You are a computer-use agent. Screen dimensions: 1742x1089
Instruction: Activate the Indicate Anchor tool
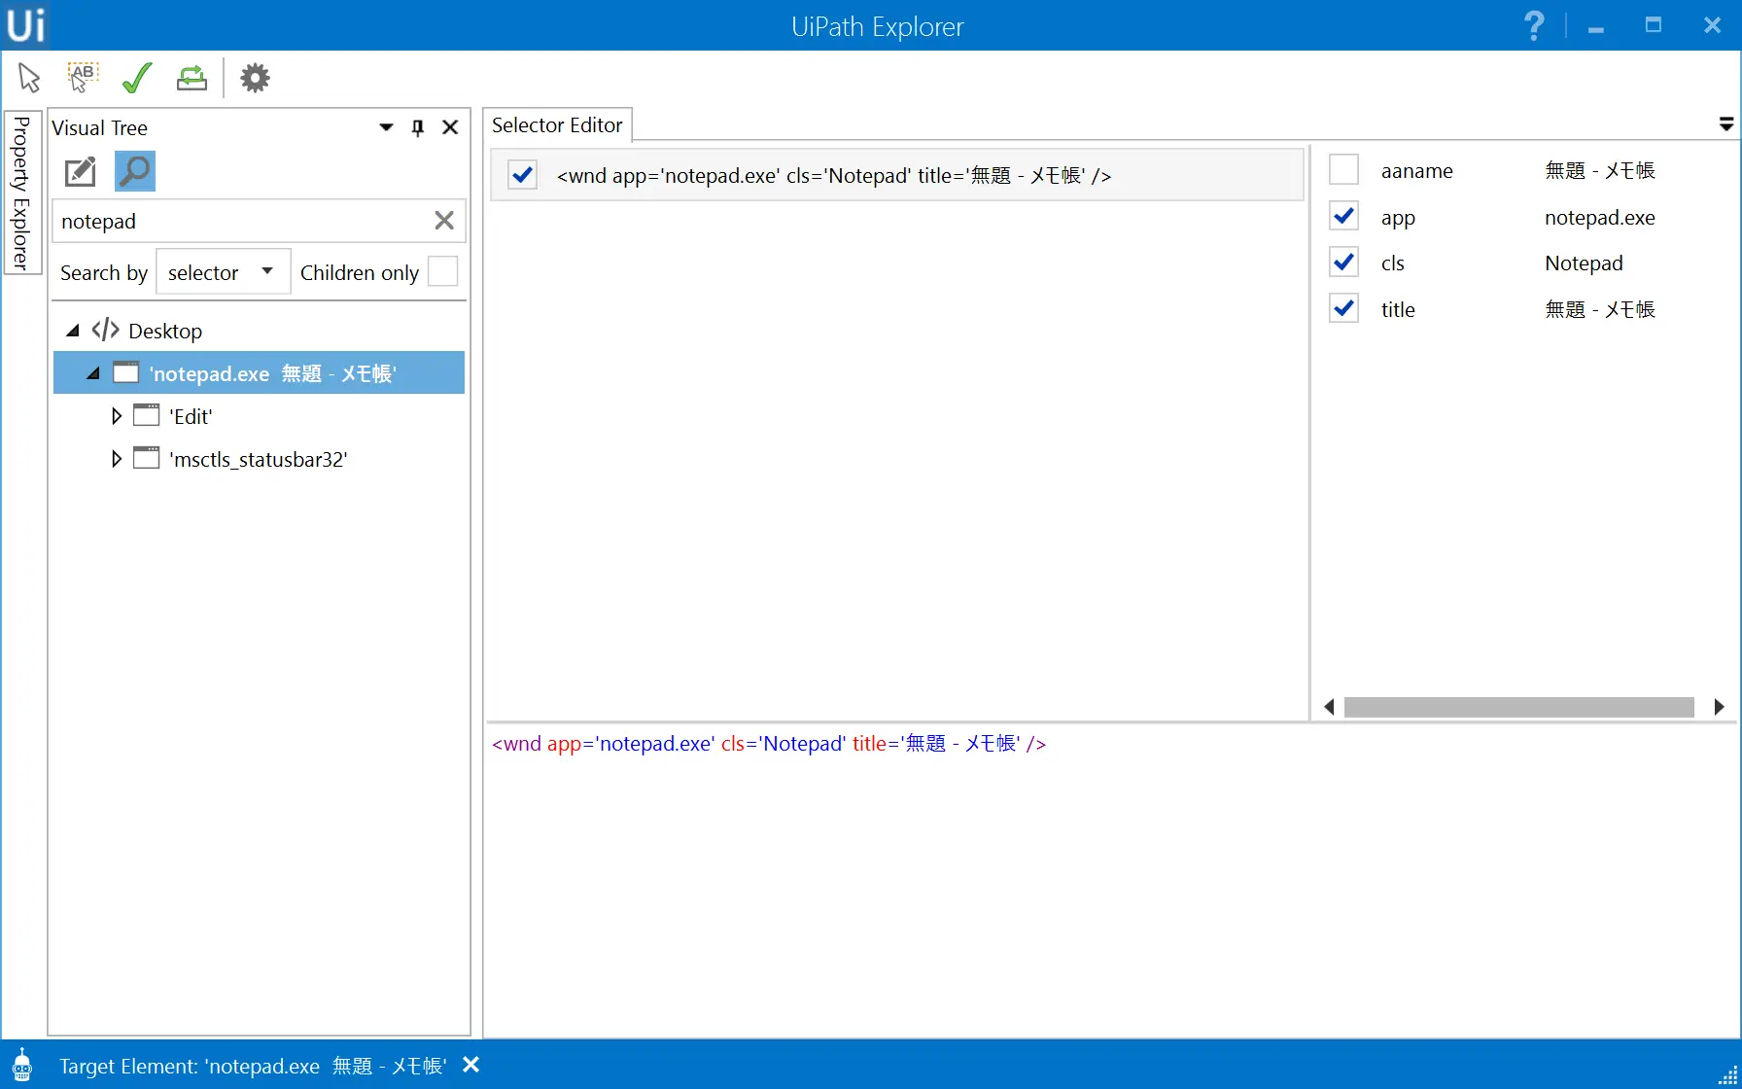click(83, 78)
